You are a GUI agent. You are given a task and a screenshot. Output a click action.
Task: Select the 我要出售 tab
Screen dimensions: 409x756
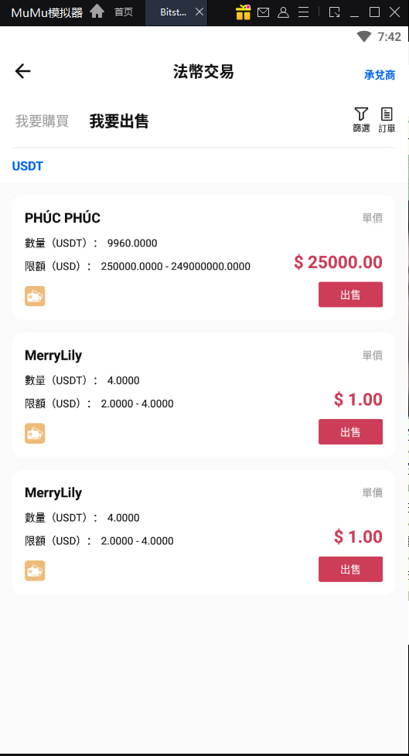pos(118,121)
